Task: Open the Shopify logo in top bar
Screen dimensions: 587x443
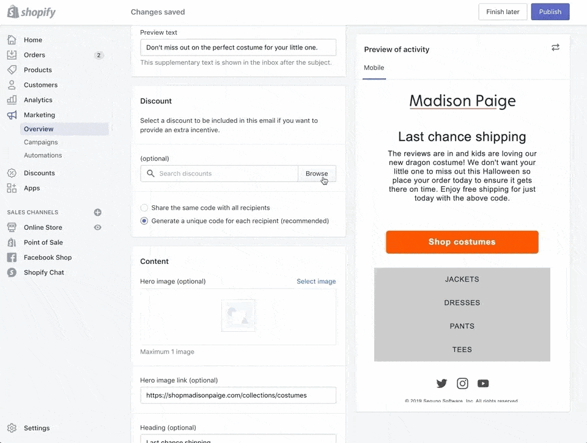Action: [x=31, y=12]
